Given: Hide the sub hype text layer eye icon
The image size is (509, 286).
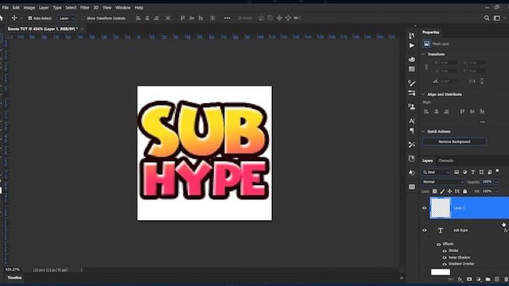Looking at the screenshot, I should coord(424,230).
